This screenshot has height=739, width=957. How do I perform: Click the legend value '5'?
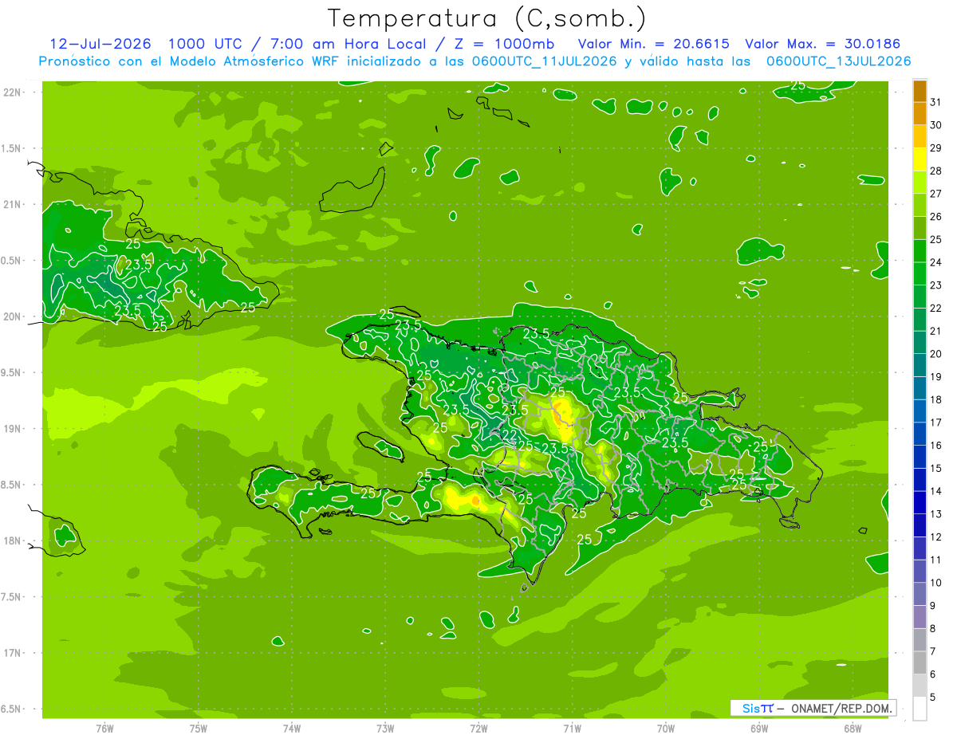(933, 697)
